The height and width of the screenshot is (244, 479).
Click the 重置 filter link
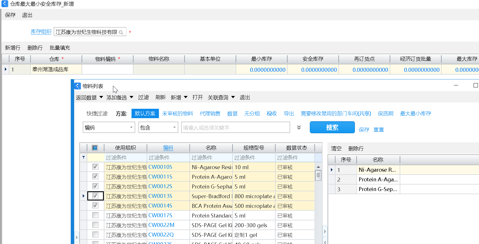pos(379,130)
